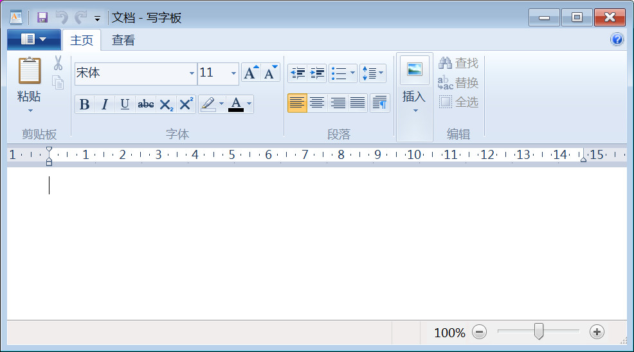The height and width of the screenshot is (352, 634).
Task: Click inside the document text area
Action: [x=316, y=243]
